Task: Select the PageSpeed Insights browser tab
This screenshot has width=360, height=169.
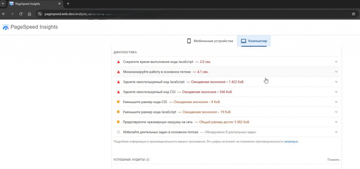Action: pos(36,4)
